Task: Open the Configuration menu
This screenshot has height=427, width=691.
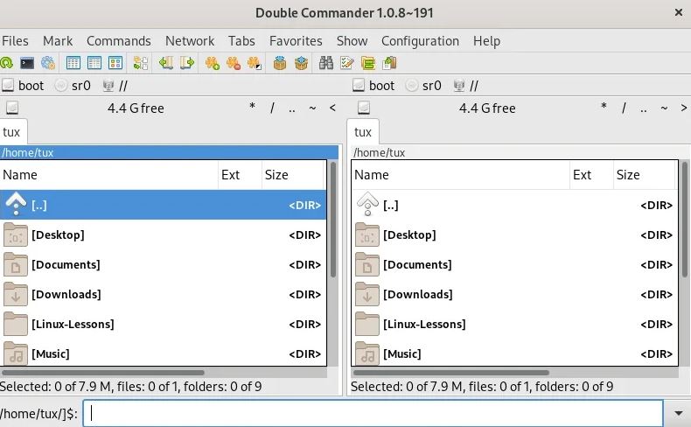Action: [x=420, y=41]
